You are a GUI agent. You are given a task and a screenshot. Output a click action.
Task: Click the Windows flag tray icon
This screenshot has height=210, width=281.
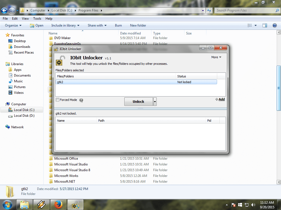pos(240,205)
